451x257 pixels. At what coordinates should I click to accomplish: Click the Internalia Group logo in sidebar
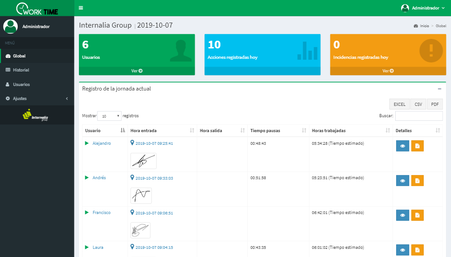point(36,115)
